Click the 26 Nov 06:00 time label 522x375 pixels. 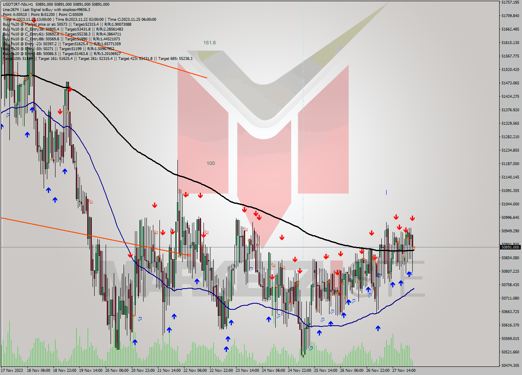(x=352, y=371)
